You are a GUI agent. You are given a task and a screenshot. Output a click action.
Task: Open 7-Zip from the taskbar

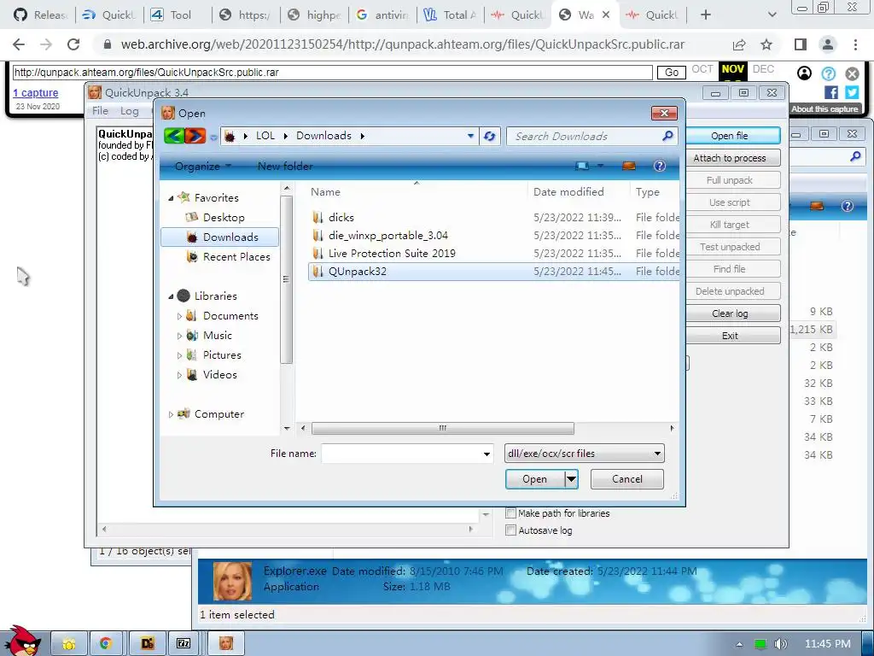[x=184, y=643]
